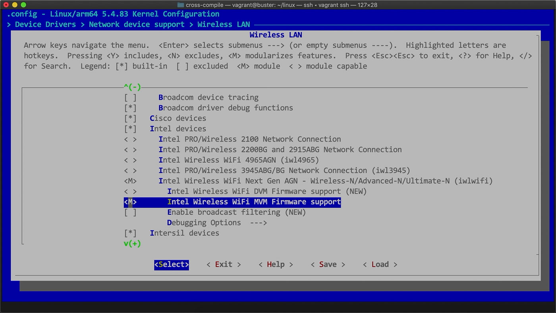Click the .config Kernel Configuration header text

point(113,14)
